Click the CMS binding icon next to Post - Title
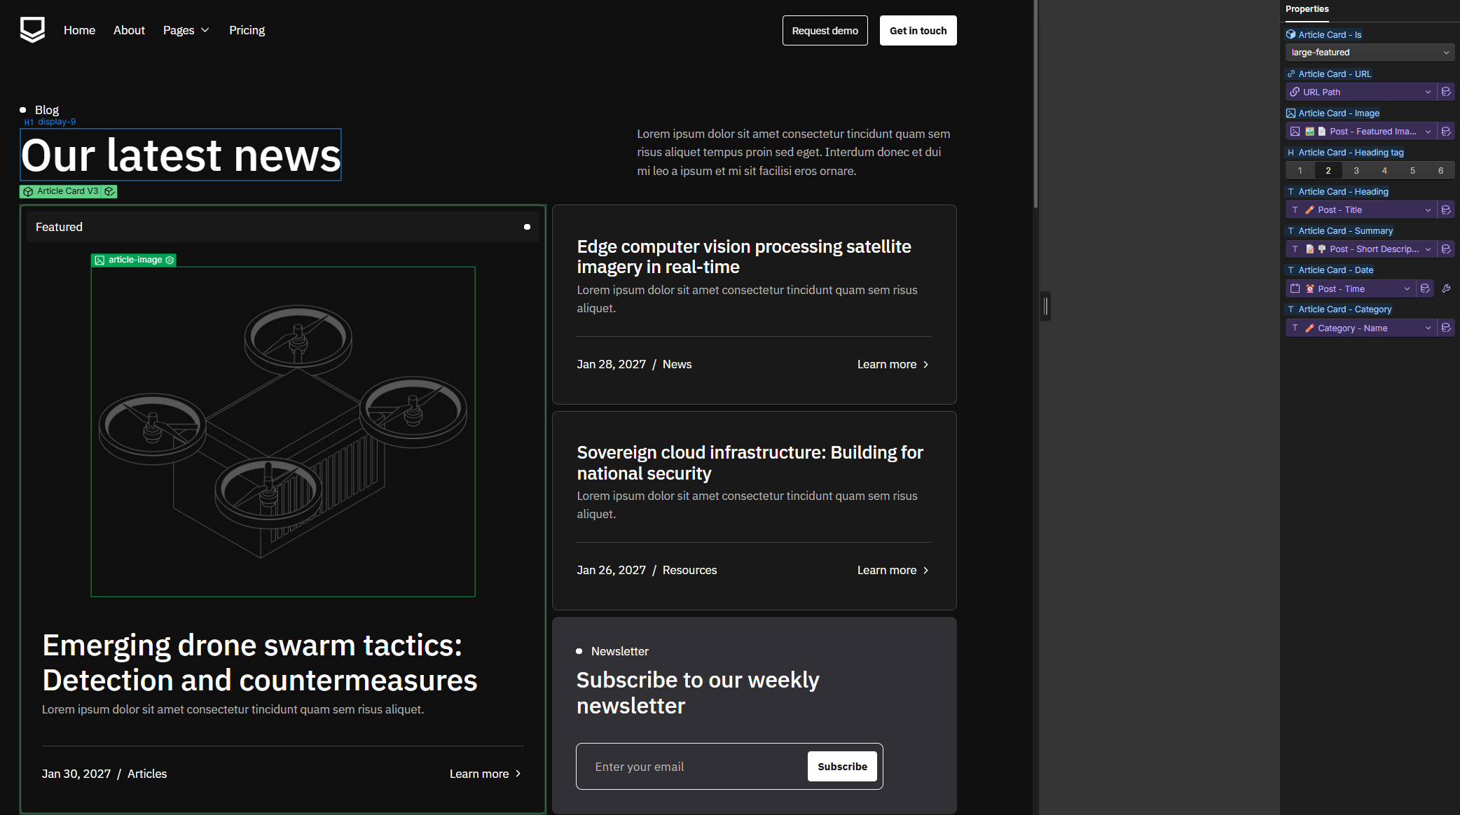Image resolution: width=1460 pixels, height=815 pixels. [x=1446, y=210]
